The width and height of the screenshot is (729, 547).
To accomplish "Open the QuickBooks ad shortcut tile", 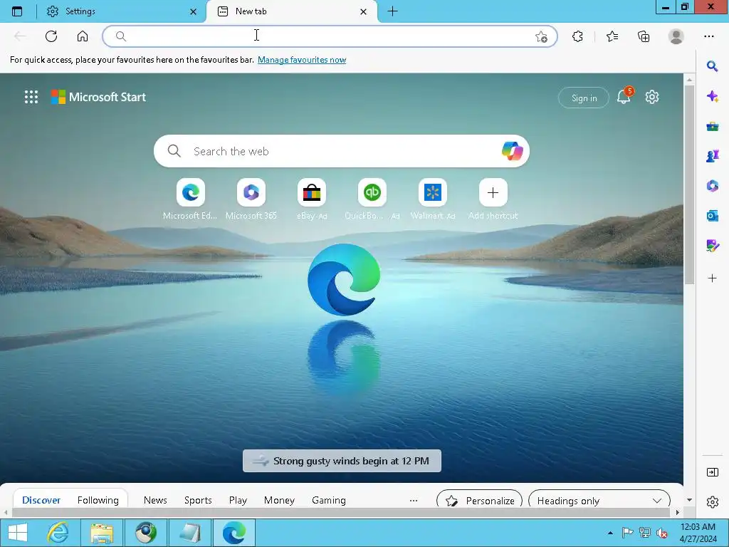I will [372, 199].
